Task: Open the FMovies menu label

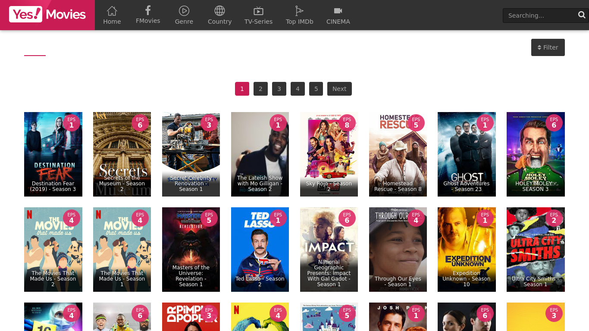Action: coord(148,21)
